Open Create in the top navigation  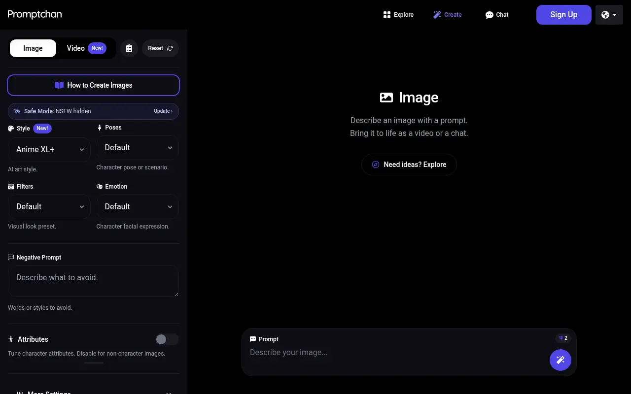pyautogui.click(x=448, y=15)
